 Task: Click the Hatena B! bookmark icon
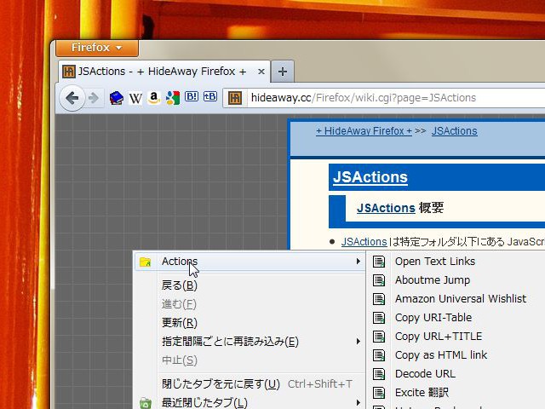point(192,96)
